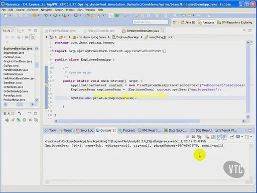Screen dimensions: 257x193
Task: Switch to the Error Log tab
Action: coord(85,130)
